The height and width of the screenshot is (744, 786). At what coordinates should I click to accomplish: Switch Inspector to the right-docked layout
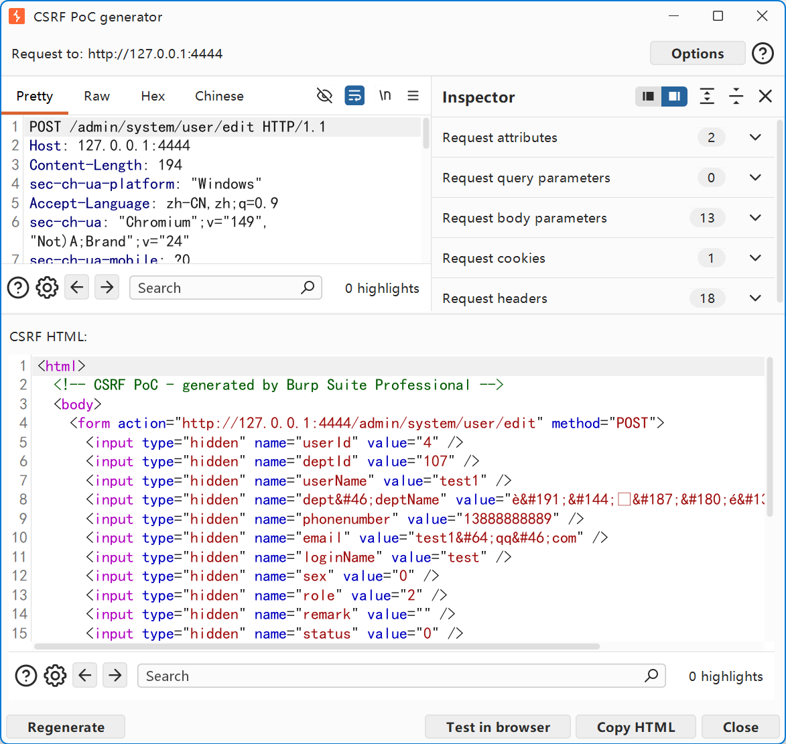[x=674, y=97]
